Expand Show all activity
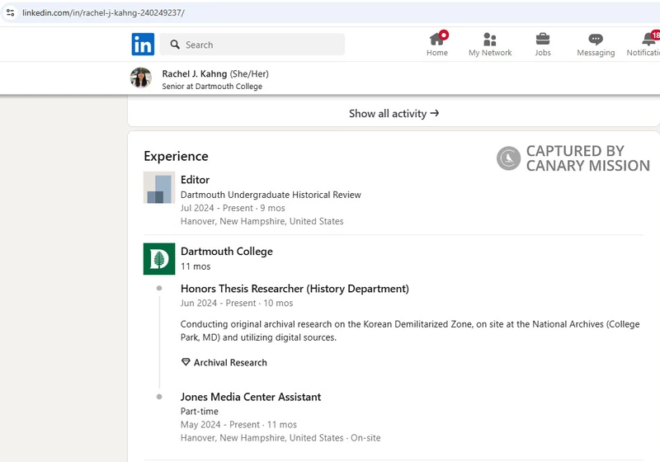This screenshot has width=660, height=462. (394, 114)
